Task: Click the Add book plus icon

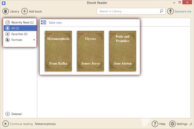Action: 25,11
